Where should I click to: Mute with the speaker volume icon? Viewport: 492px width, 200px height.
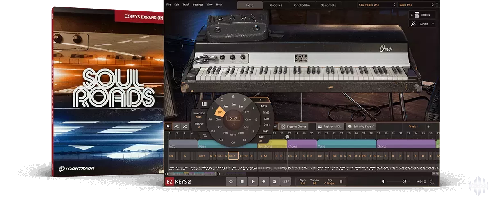tap(383, 181)
